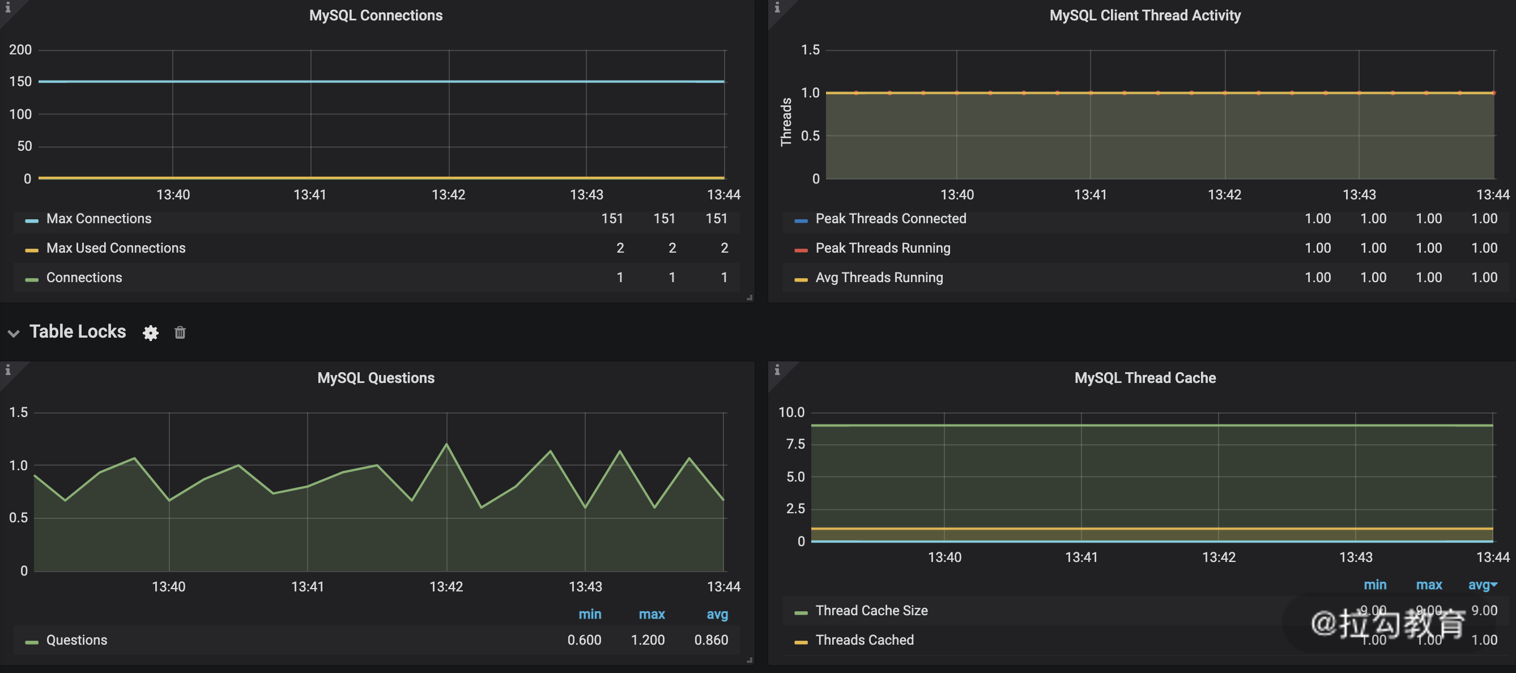Toggle Peak Threads Running series visibility

882,248
